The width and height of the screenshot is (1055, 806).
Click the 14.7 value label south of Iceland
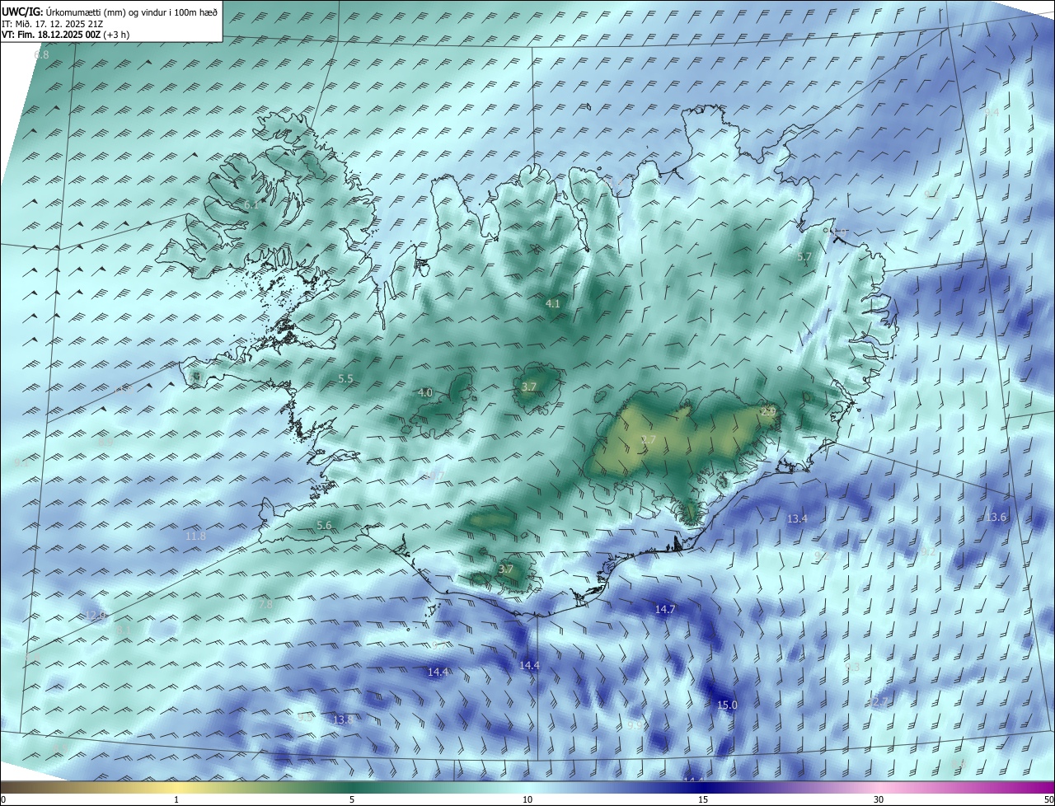665,609
